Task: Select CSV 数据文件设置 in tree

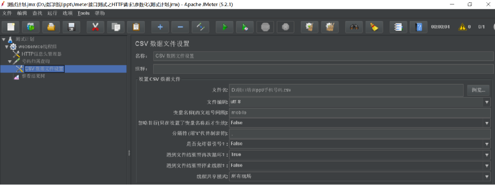Action: (45, 69)
